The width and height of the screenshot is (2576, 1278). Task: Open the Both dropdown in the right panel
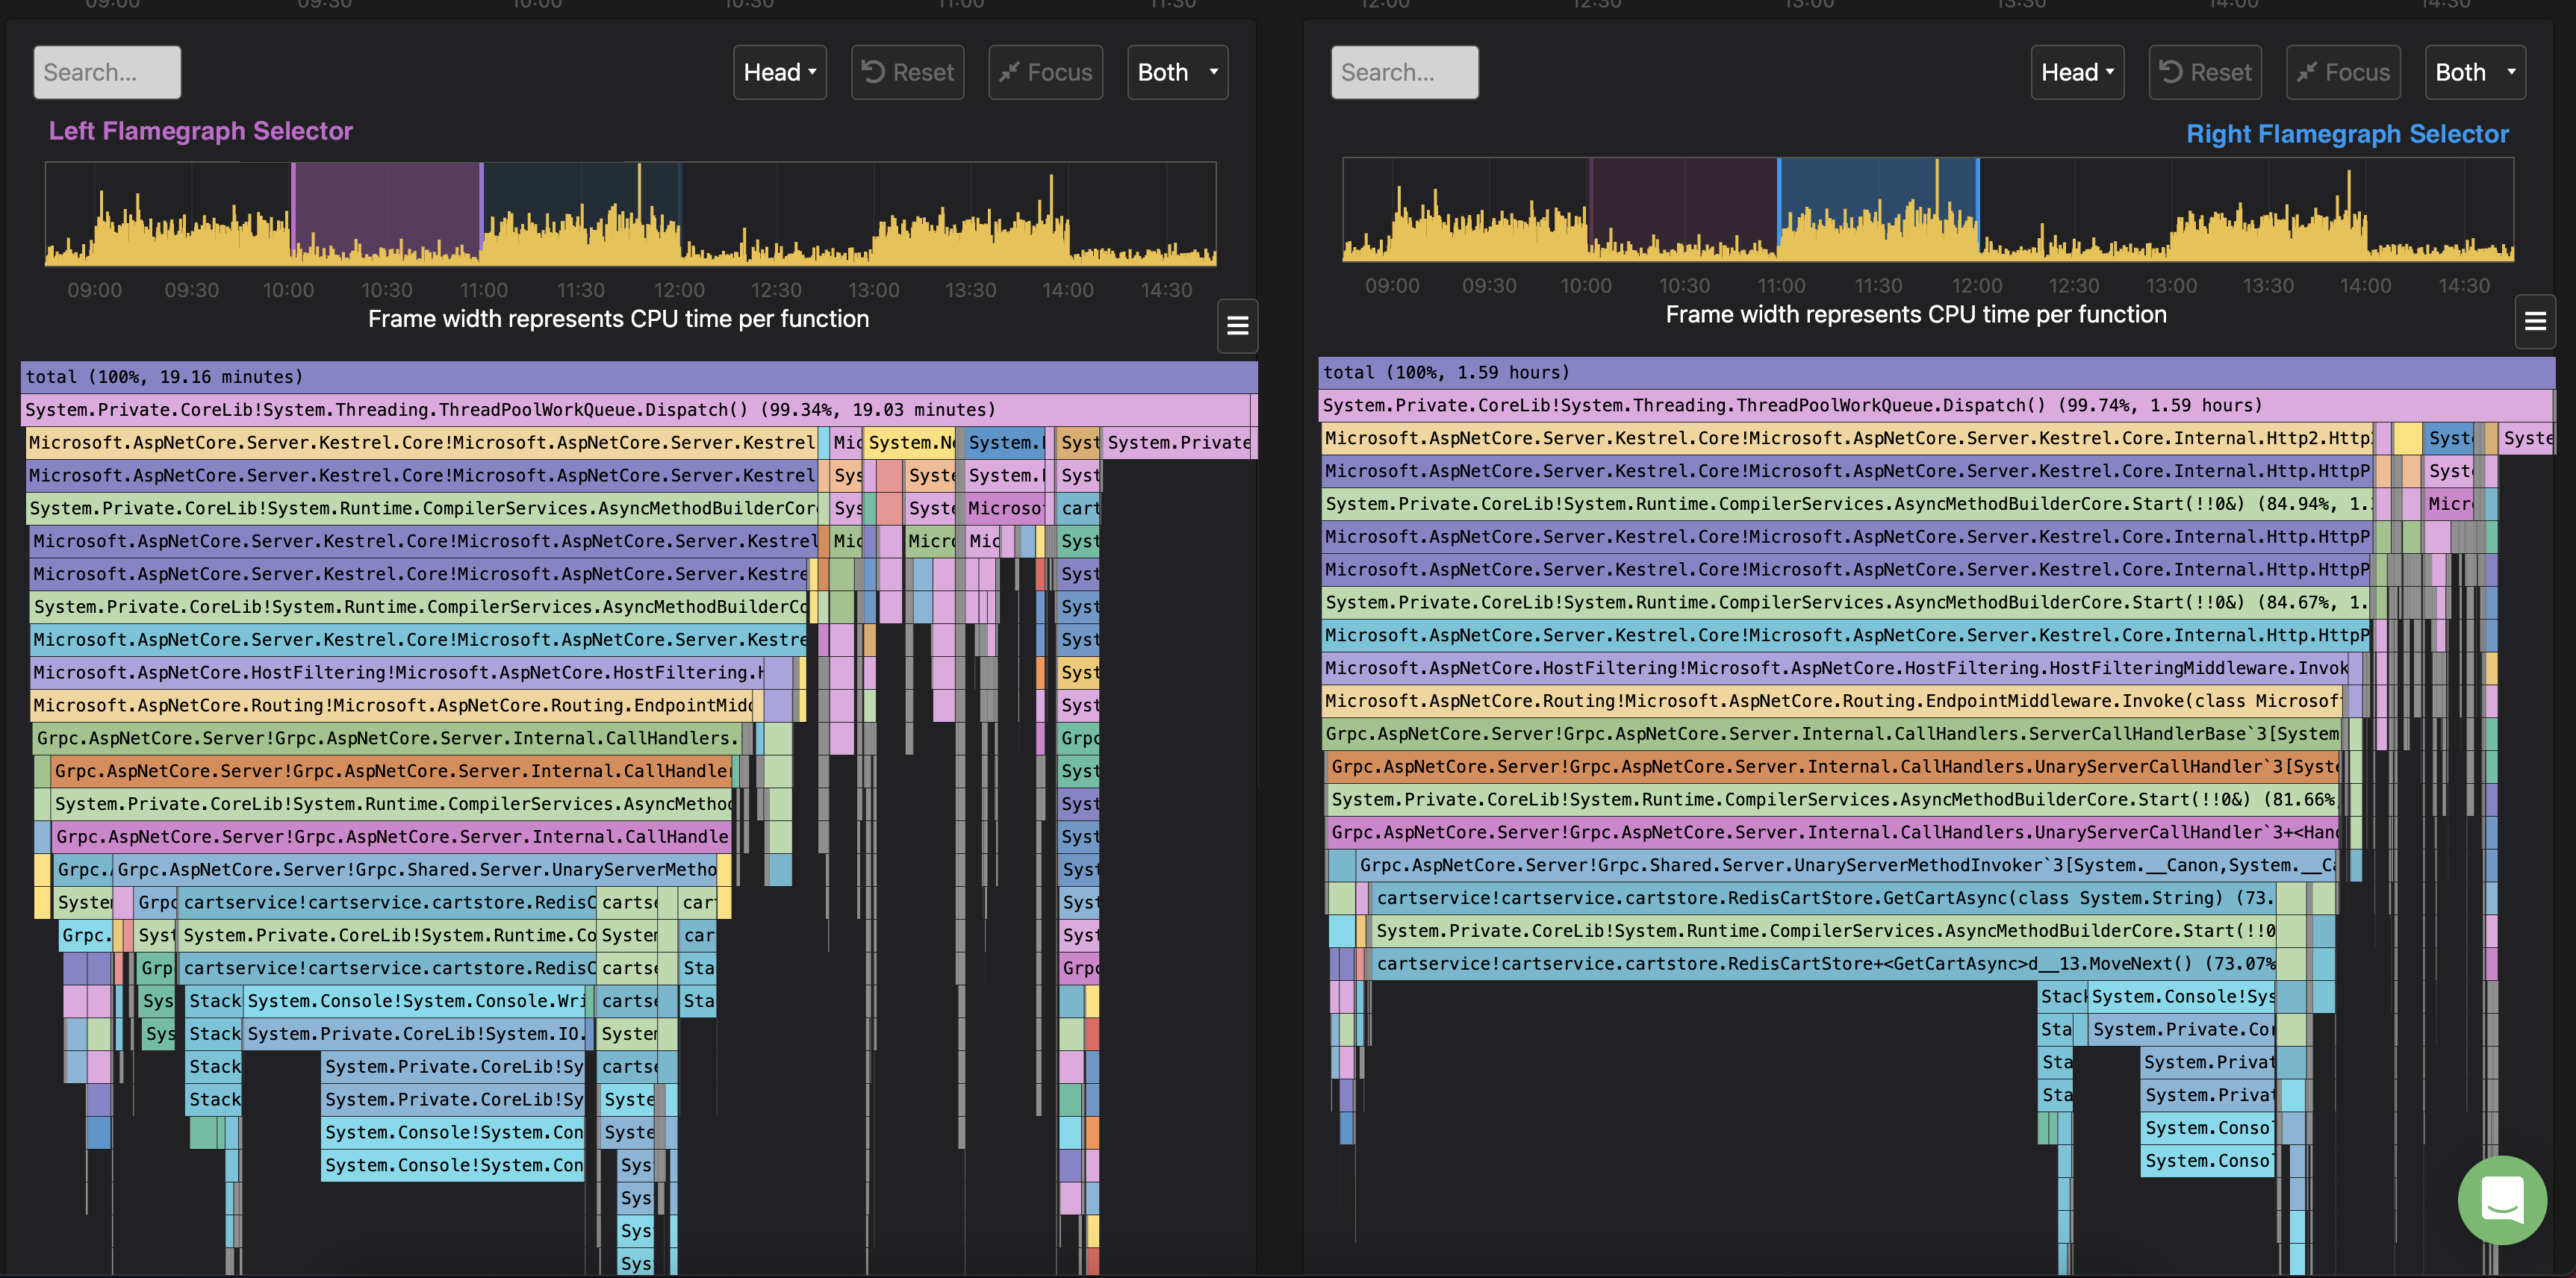point(2475,71)
